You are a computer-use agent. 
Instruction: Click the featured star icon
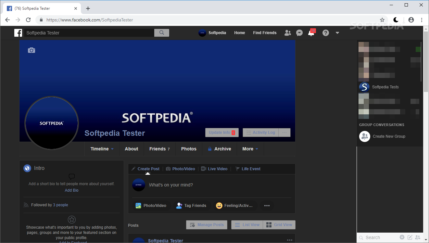coord(72,219)
